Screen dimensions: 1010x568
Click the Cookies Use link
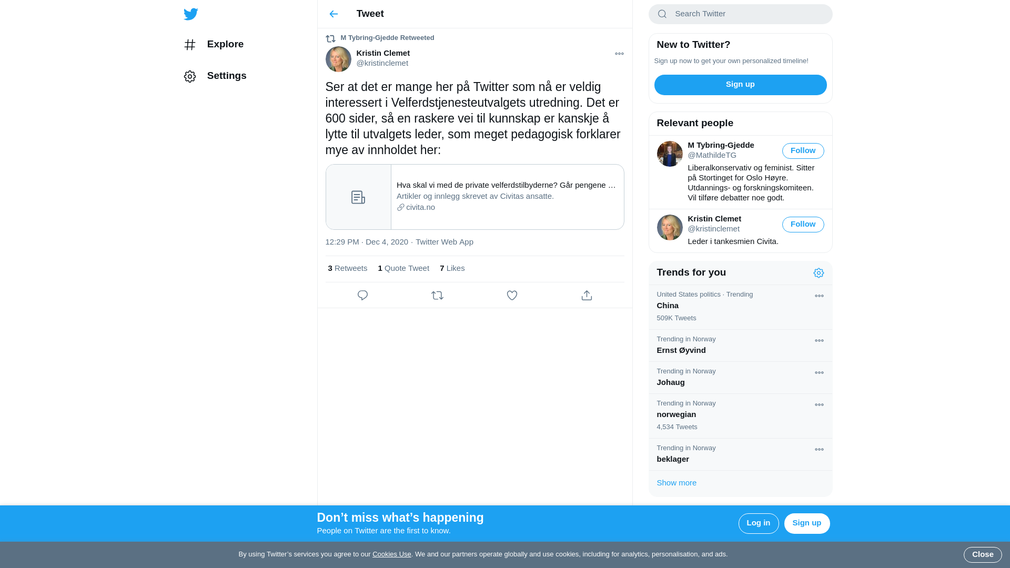[x=392, y=554]
